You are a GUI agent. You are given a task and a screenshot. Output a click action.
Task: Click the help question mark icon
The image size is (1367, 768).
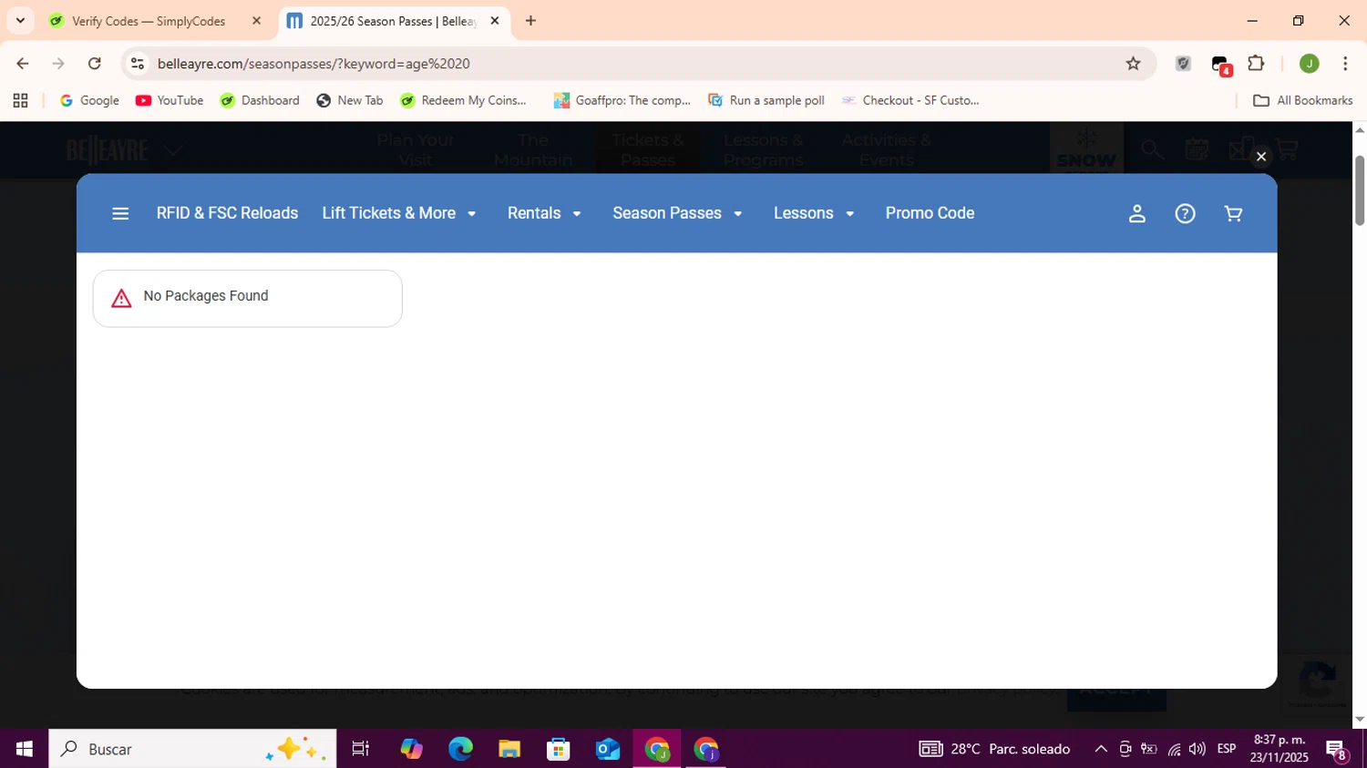[1185, 213]
